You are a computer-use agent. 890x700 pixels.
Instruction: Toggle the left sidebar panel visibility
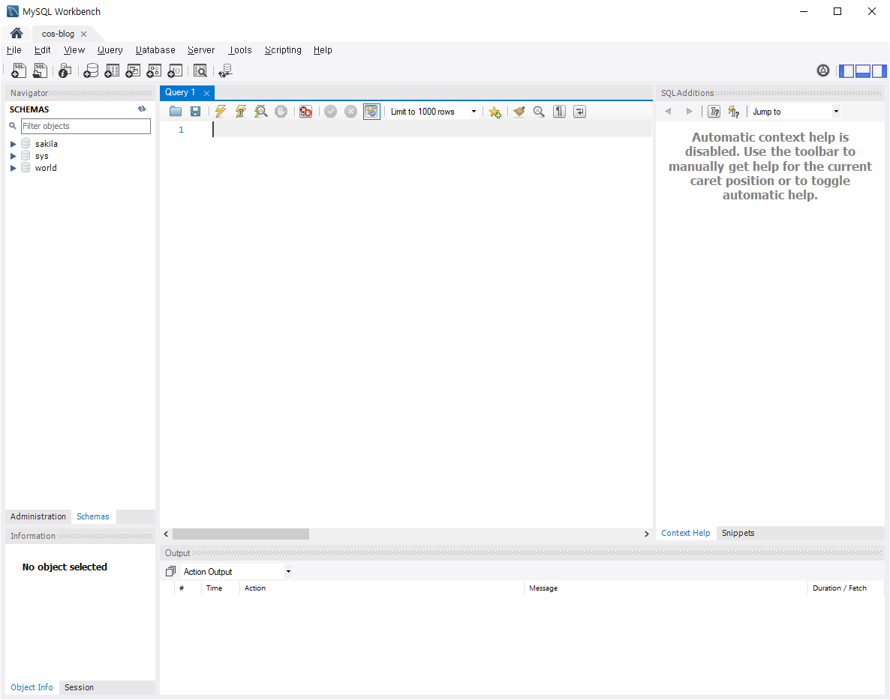pos(846,71)
